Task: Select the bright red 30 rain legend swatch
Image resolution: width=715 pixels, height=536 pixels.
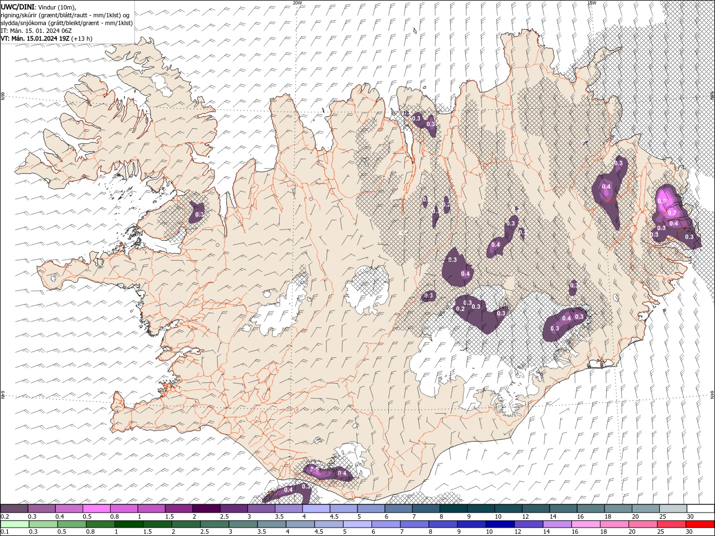Action: click(699, 524)
